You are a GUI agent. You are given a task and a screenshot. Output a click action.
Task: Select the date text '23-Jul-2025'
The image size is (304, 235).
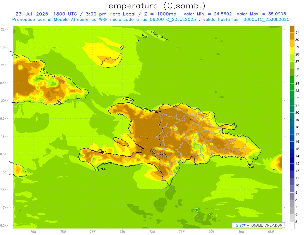[x=32, y=14]
